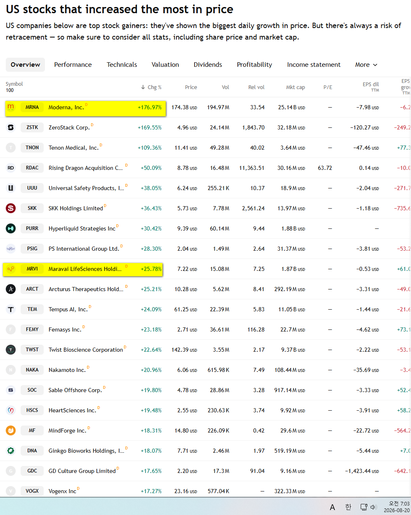
Task: Open the SKK Holdings red logo icon
Action: (11, 208)
